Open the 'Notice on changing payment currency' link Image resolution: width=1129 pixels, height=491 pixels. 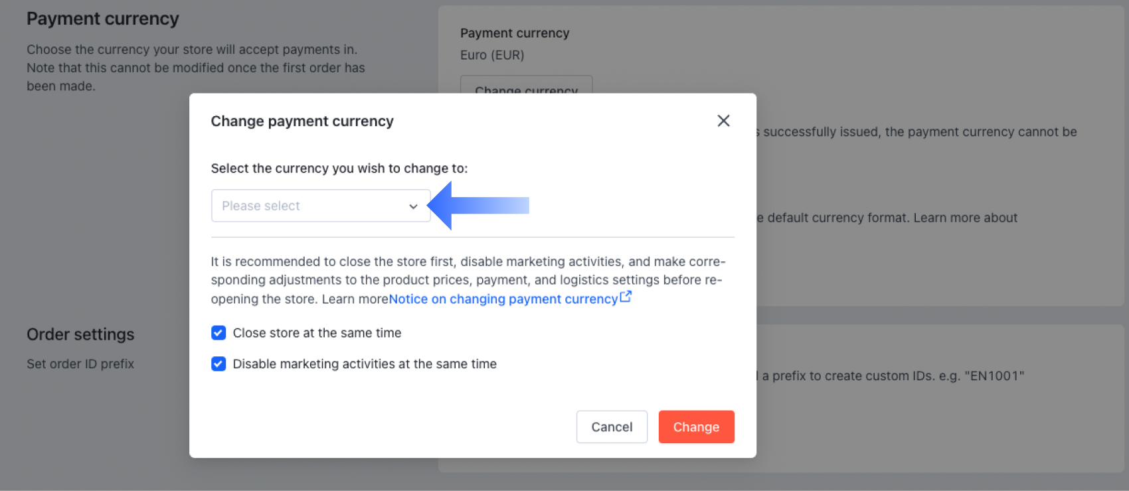503,299
